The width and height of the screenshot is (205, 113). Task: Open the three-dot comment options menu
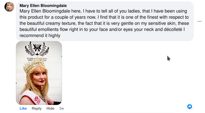[199, 21]
